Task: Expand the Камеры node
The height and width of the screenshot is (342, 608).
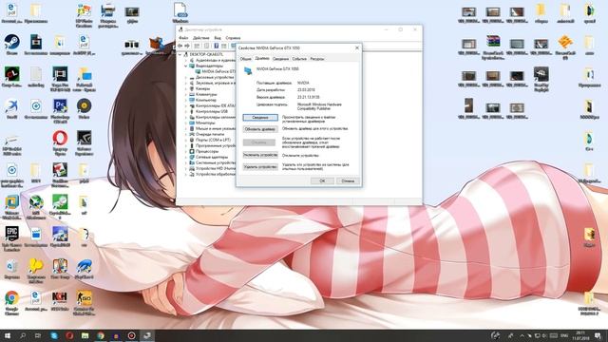Action: [x=186, y=88]
